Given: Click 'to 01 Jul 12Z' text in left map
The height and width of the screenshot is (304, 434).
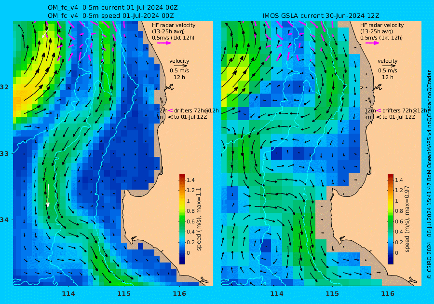Looking at the screenshot, I should click(190, 117).
